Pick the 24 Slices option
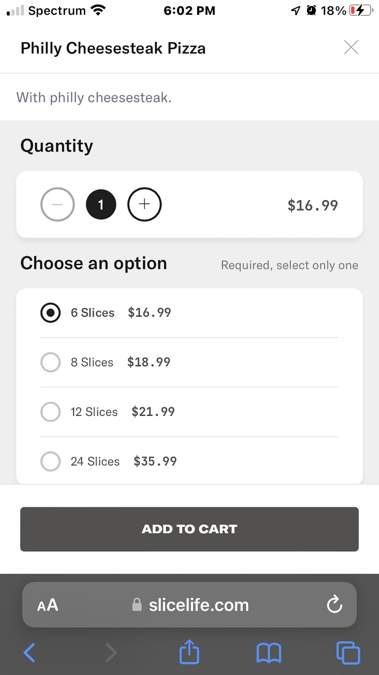The image size is (379, 675). pos(51,461)
